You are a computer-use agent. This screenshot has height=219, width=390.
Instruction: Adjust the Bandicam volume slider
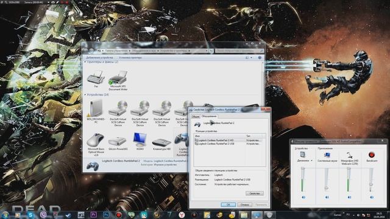pos(371,184)
